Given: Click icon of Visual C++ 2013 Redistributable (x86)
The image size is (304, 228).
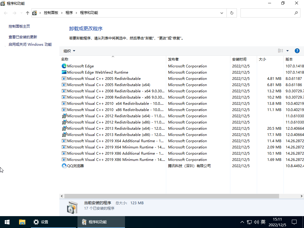Looking at the screenshot, I should (x=64, y=134).
